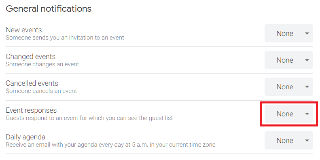Image resolution: width=320 pixels, height=160 pixels.
Task: Click 'Someone sends you an invitation' description
Action: (x=65, y=38)
